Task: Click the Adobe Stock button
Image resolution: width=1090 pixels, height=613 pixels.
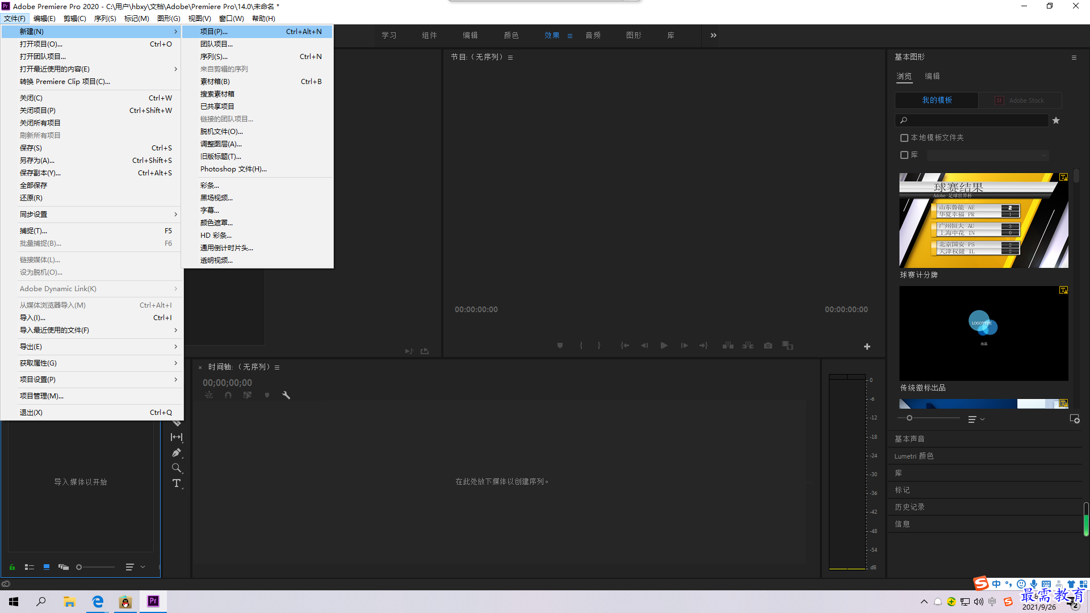Action: [x=1020, y=100]
